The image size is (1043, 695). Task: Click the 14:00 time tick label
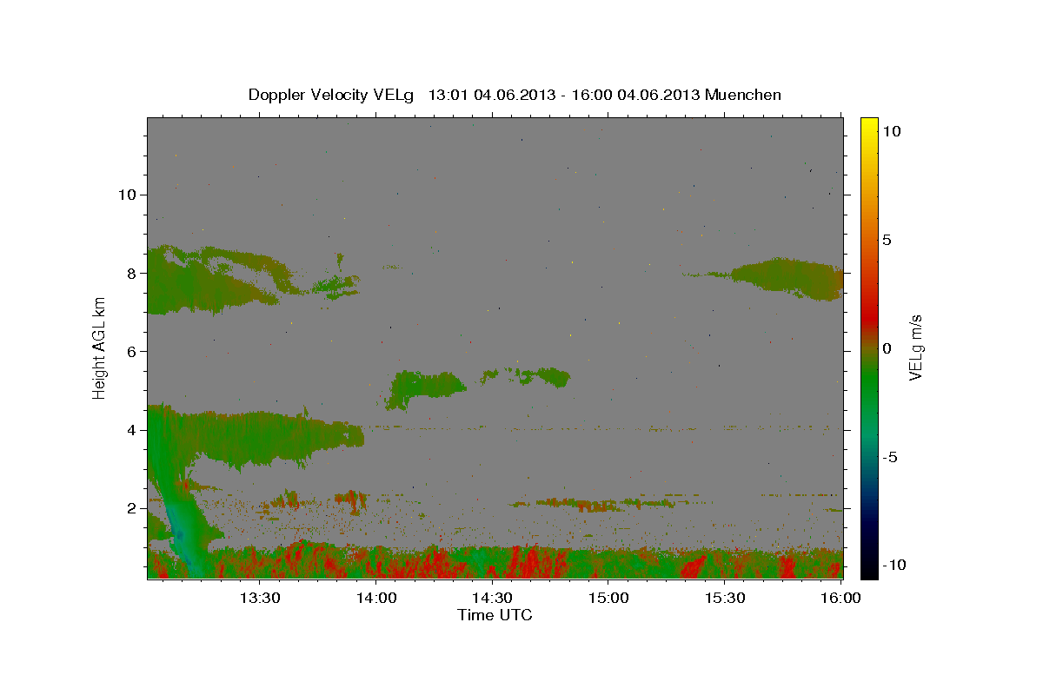376,598
